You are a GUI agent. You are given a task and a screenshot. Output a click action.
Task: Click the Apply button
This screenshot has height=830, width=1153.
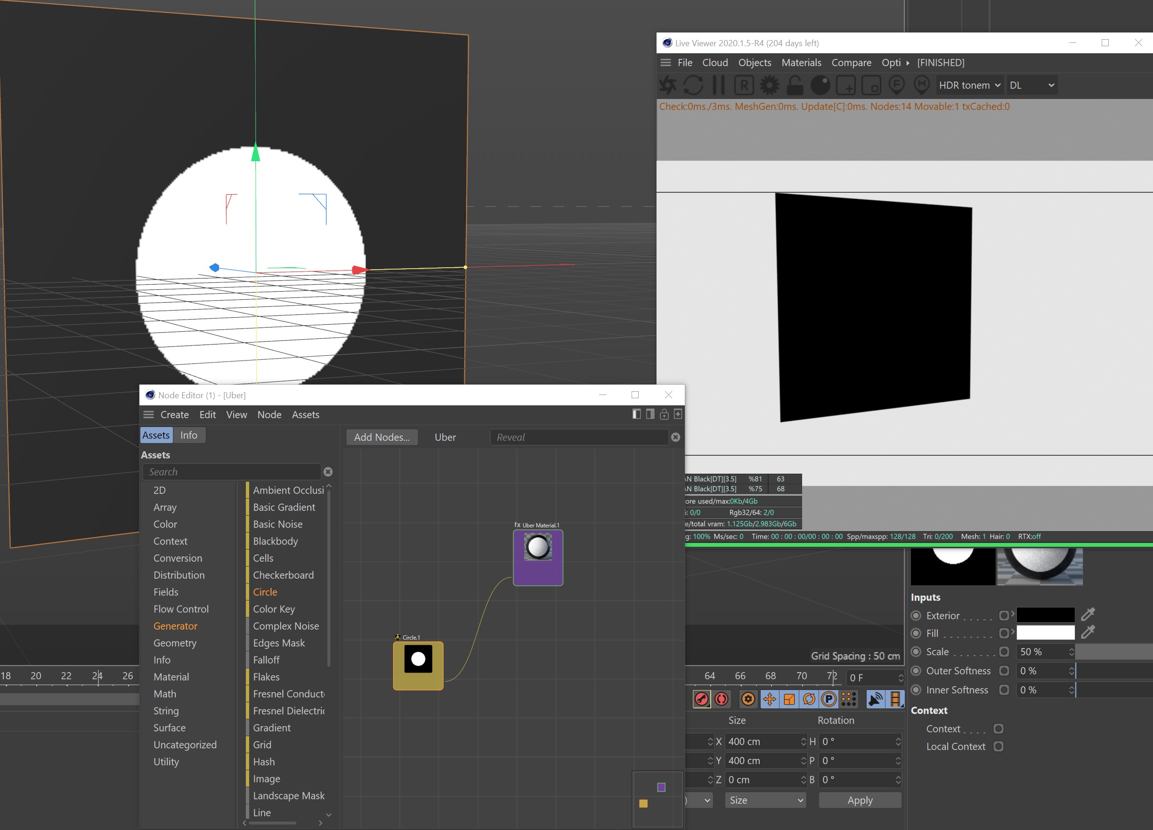[x=860, y=800]
